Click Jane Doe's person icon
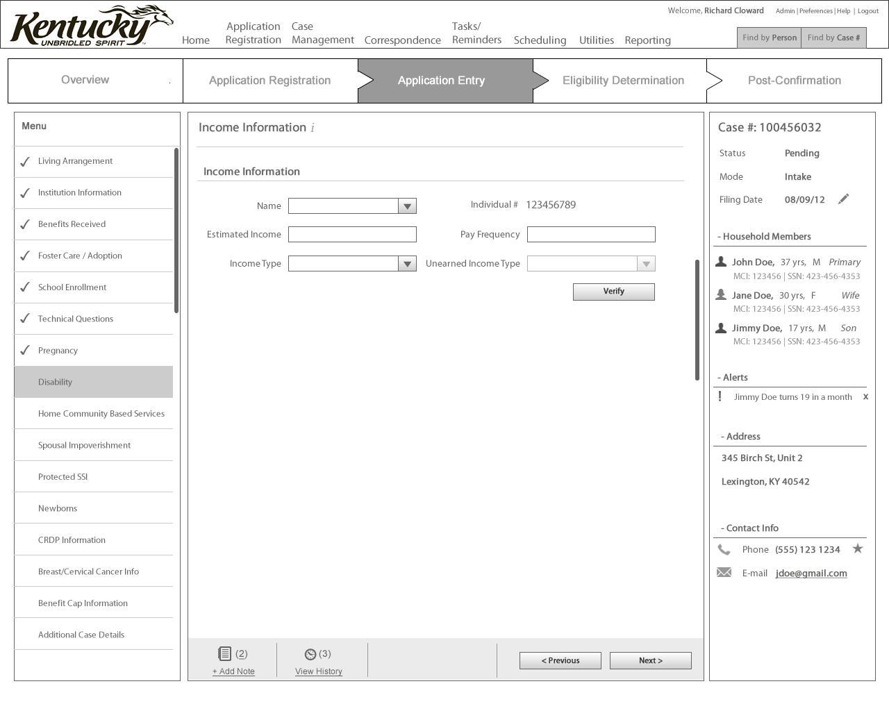The width and height of the screenshot is (889, 711). pyautogui.click(x=721, y=295)
